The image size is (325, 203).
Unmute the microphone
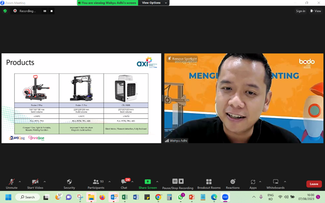(x=12, y=183)
